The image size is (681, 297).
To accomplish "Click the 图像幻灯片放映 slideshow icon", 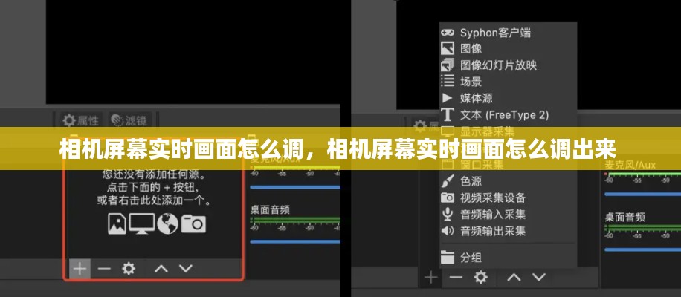I will click(x=448, y=65).
